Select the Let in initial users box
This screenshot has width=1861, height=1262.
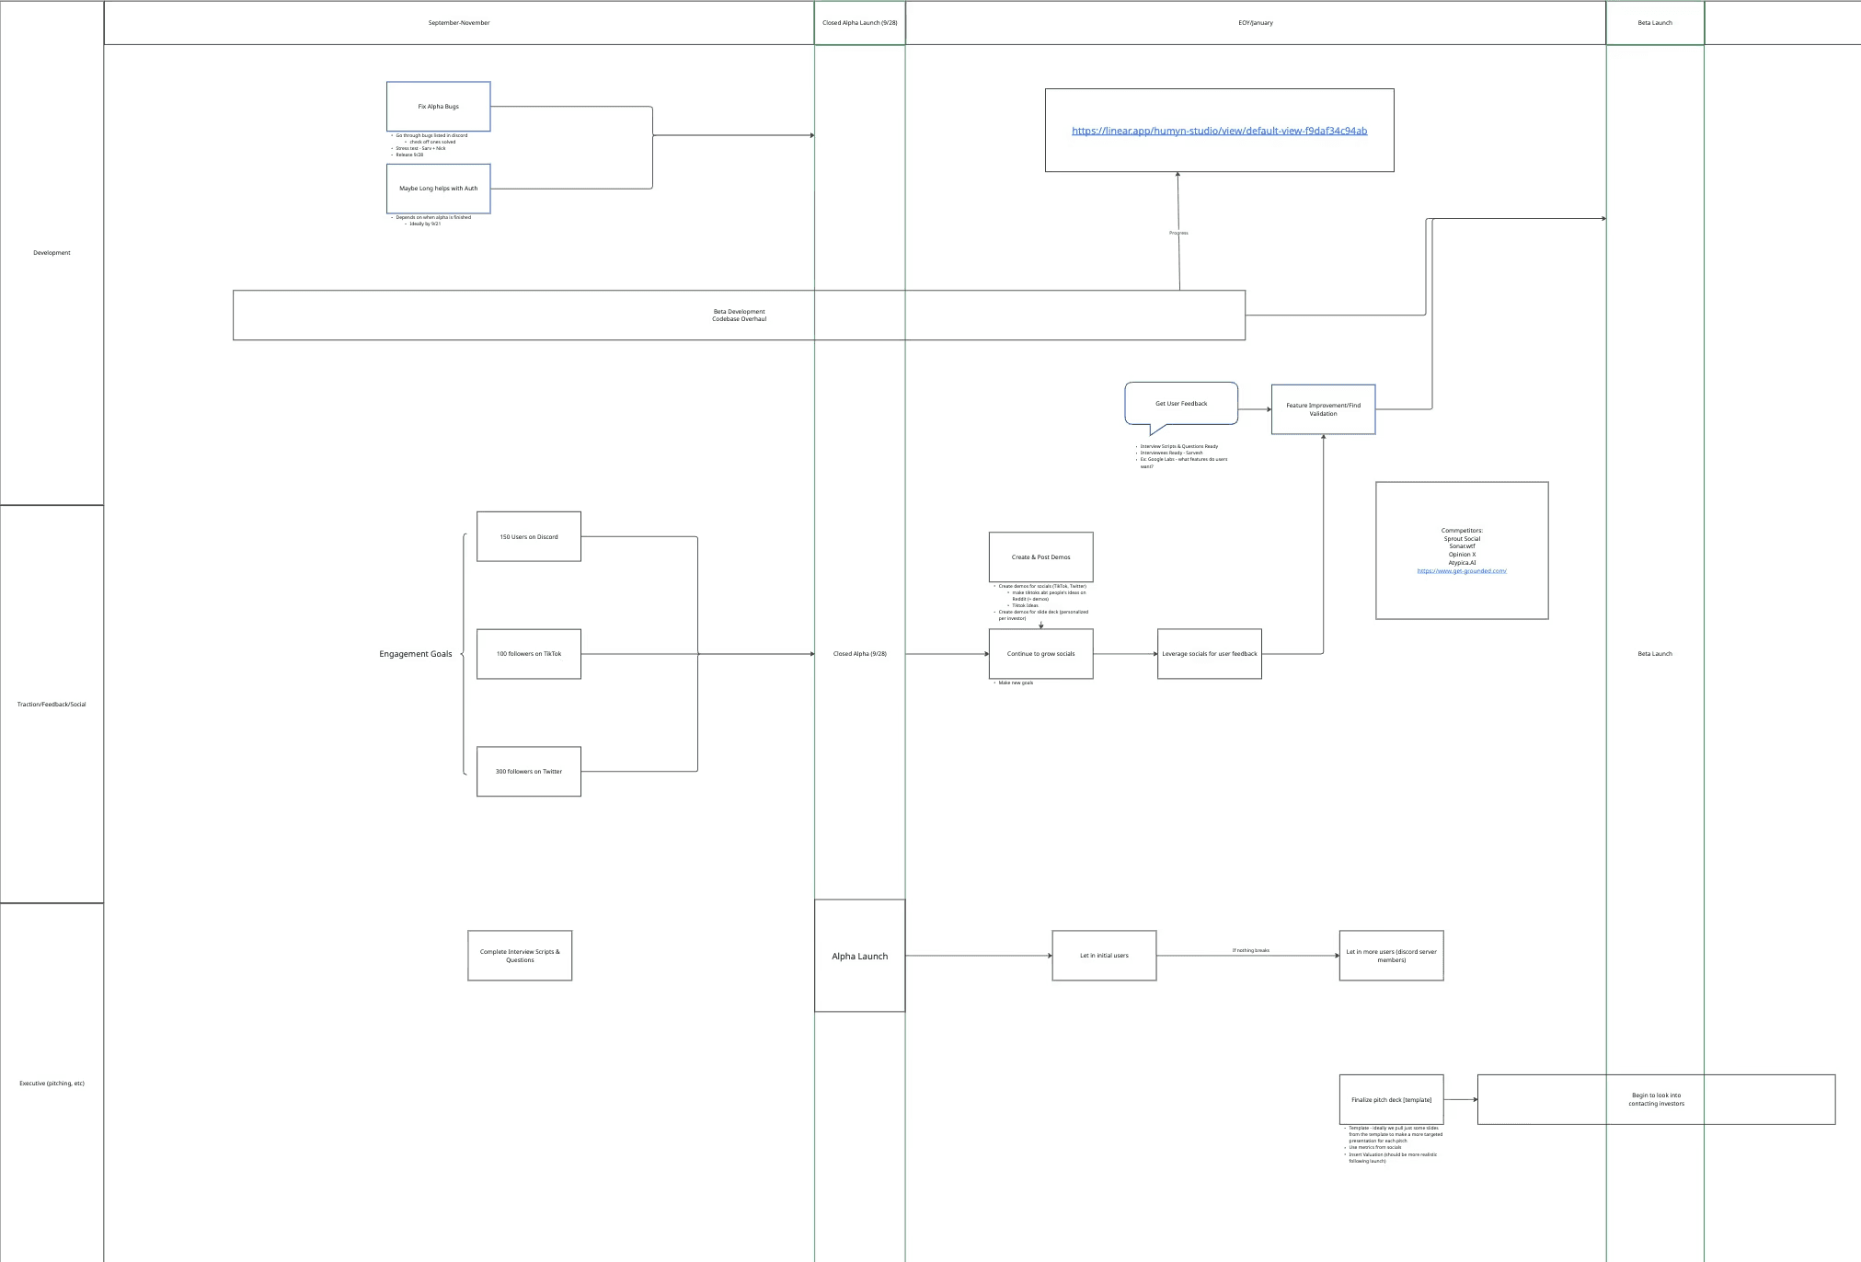(1104, 956)
